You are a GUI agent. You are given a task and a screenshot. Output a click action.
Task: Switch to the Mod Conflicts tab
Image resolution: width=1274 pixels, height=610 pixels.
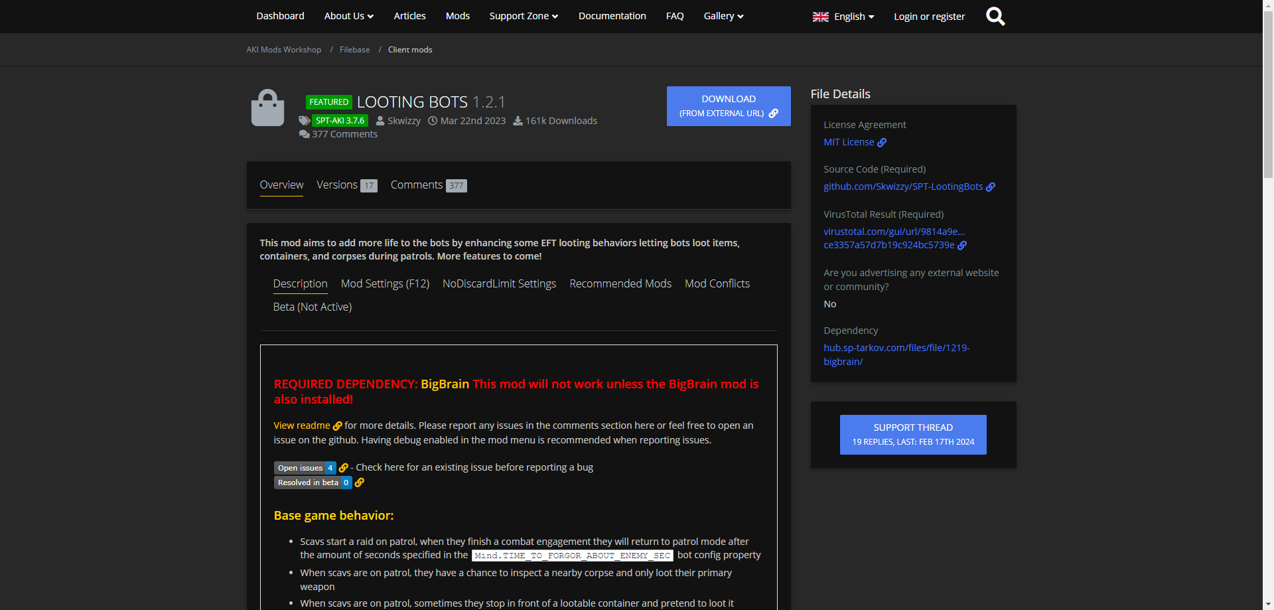click(x=717, y=283)
